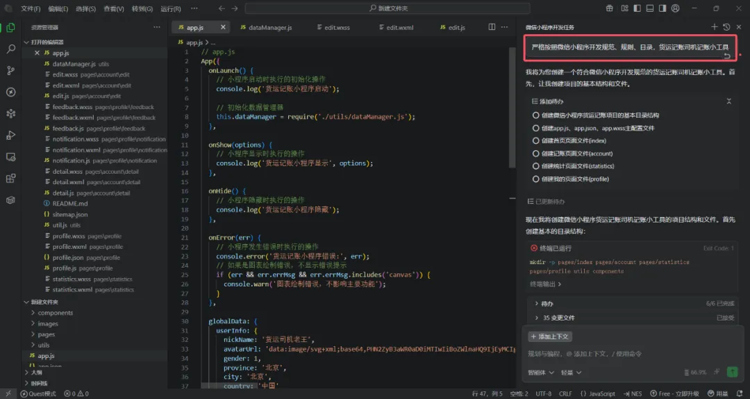Switch to the dataManager.js tab
The image size is (750, 399).
tap(266, 27)
